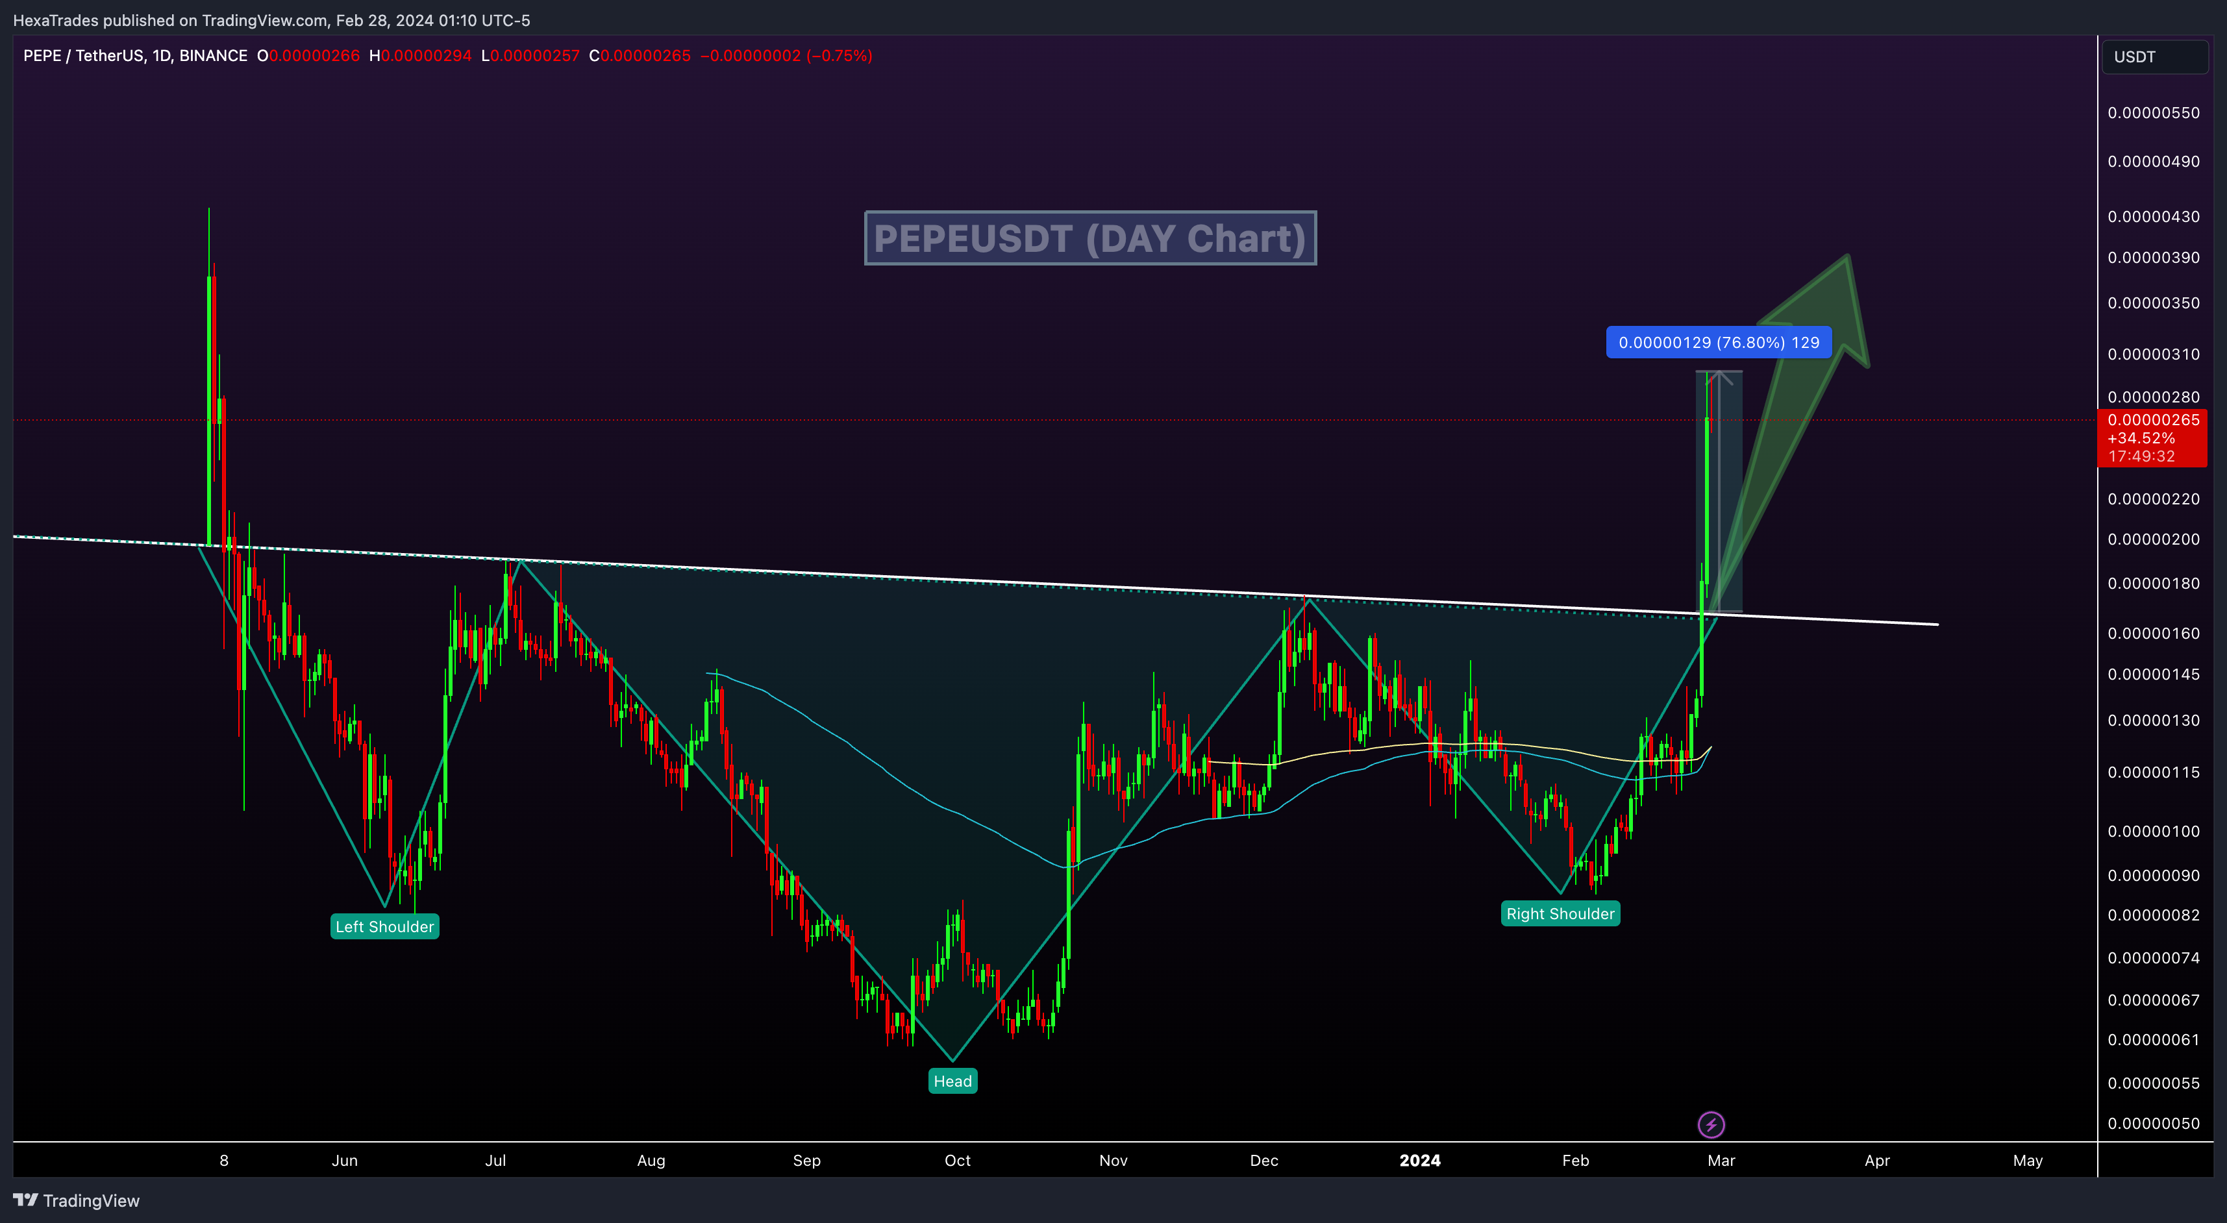Viewport: 2227px width, 1223px height.
Task: Click the 0.00000160 price axis label
Action: [x=2154, y=634]
